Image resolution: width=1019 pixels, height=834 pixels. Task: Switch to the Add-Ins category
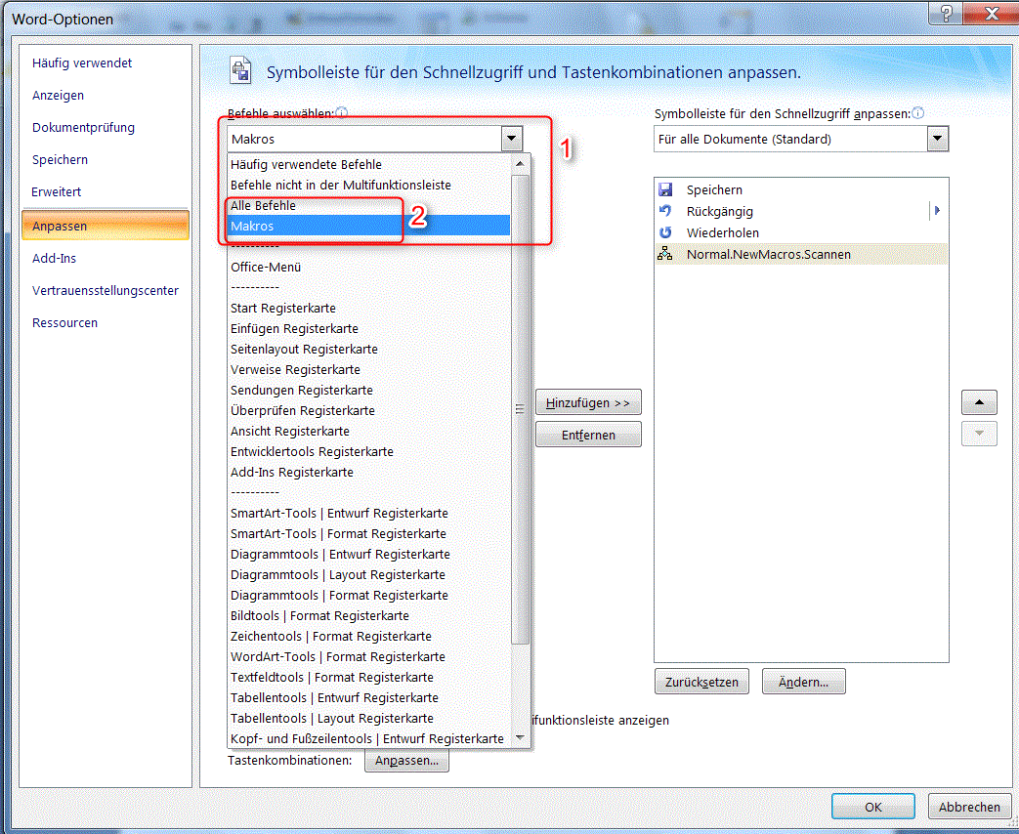click(55, 259)
